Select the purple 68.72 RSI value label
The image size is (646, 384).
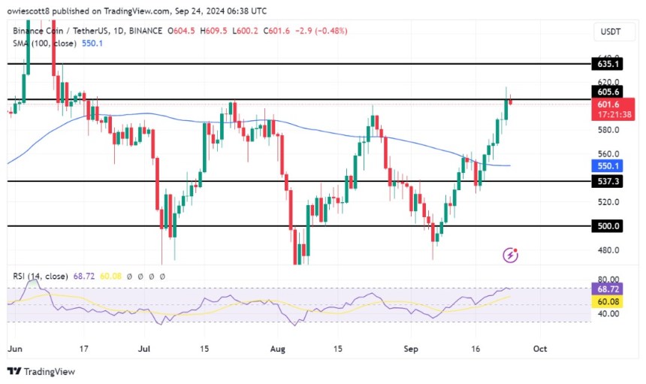tap(607, 289)
